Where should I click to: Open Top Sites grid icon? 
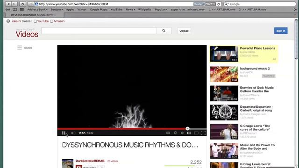click(22, 9)
